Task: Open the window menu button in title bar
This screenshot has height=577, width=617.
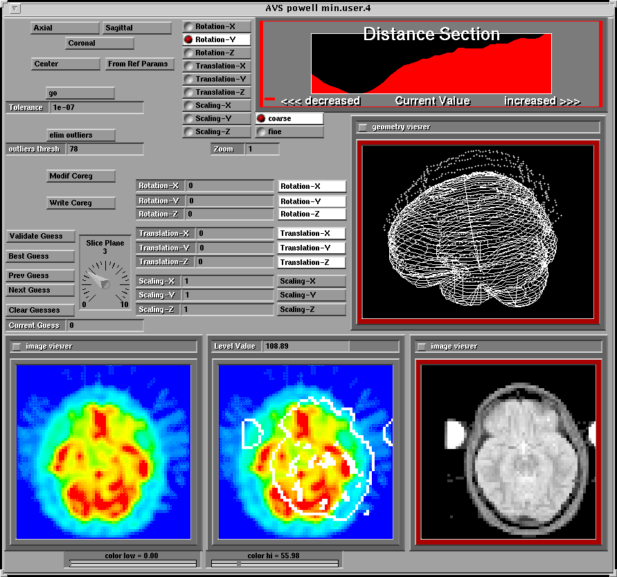Action: click(x=16, y=9)
